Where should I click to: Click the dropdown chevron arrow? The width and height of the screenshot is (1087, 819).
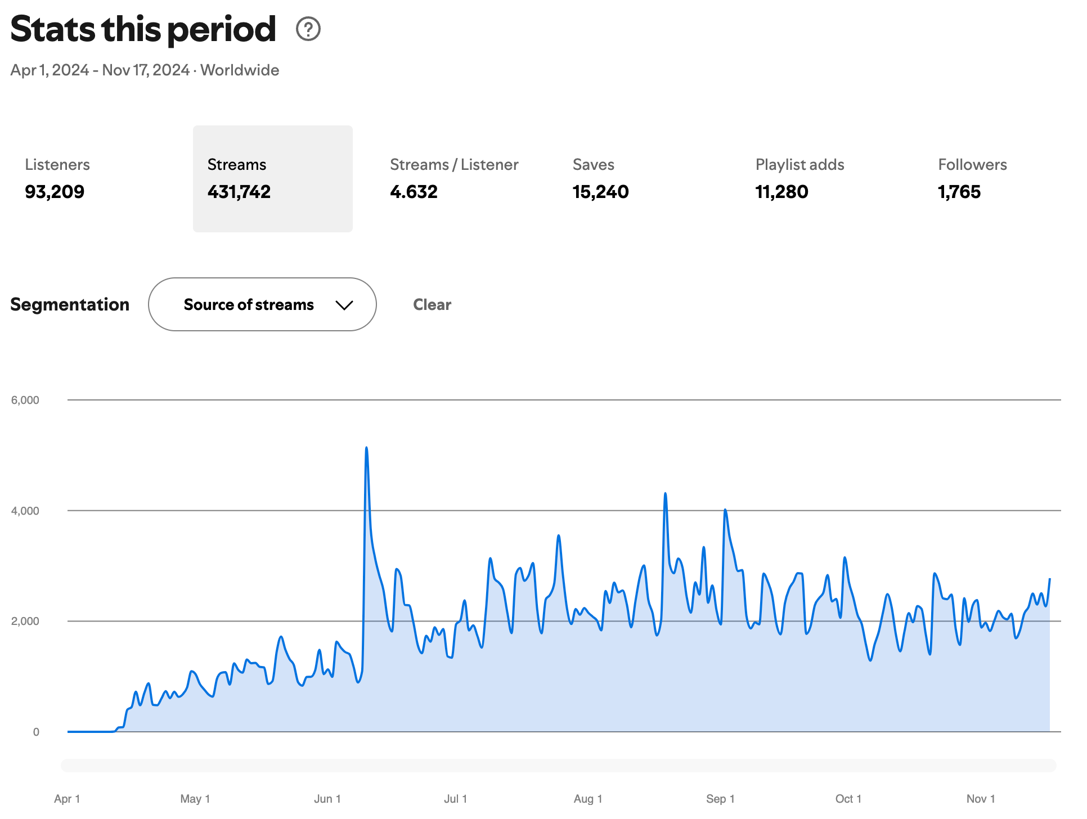click(344, 305)
